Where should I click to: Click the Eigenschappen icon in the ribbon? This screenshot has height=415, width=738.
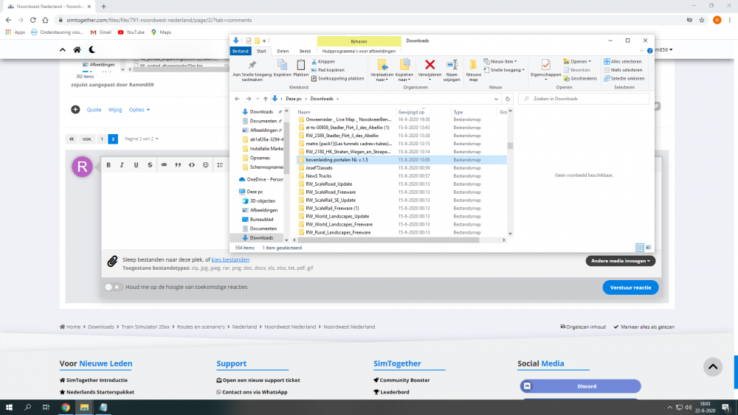click(x=545, y=65)
